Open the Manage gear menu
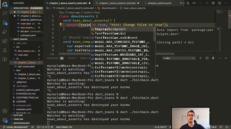The width and height of the screenshot is (231, 129). [x=5, y=120]
